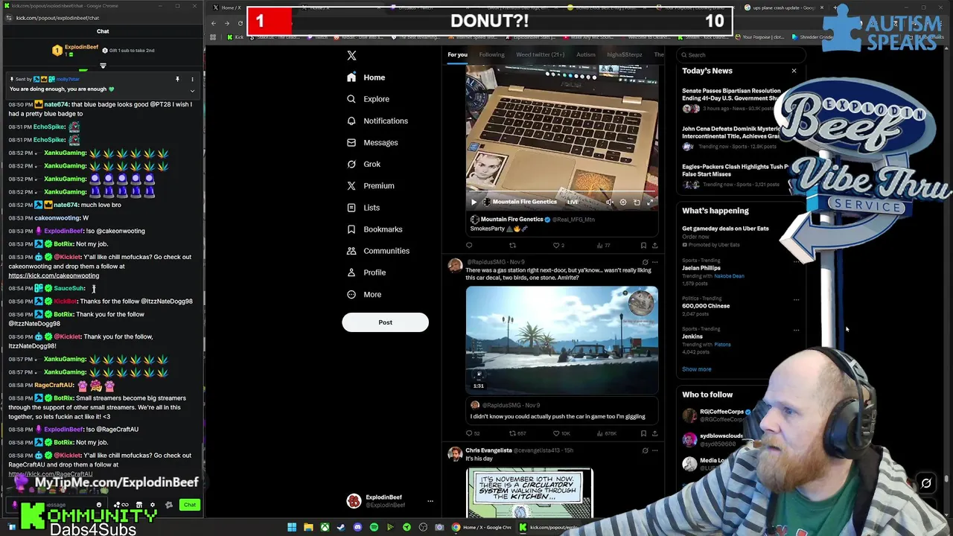Switch to the For you tab

pyautogui.click(x=457, y=54)
